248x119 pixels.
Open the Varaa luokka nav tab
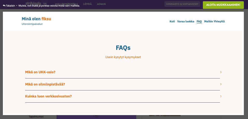pyautogui.click(x=186, y=21)
